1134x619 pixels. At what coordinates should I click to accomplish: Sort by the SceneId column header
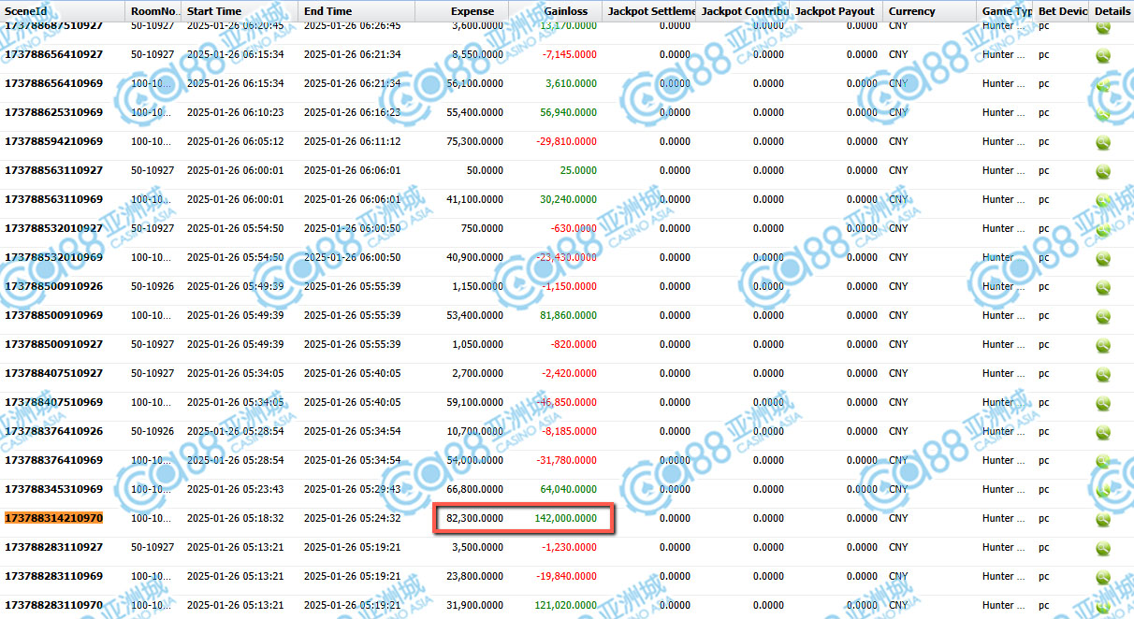click(63, 11)
